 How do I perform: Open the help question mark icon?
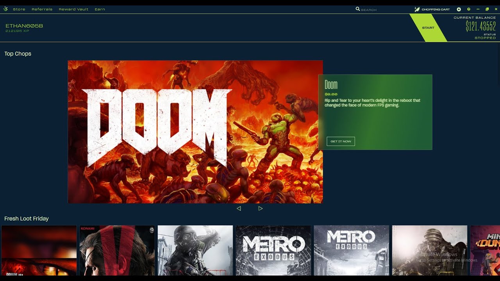(x=469, y=9)
